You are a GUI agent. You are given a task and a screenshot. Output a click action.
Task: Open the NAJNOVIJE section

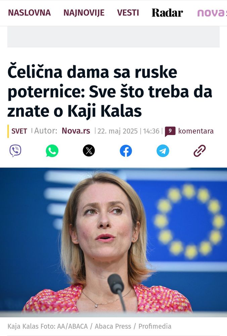(x=84, y=13)
